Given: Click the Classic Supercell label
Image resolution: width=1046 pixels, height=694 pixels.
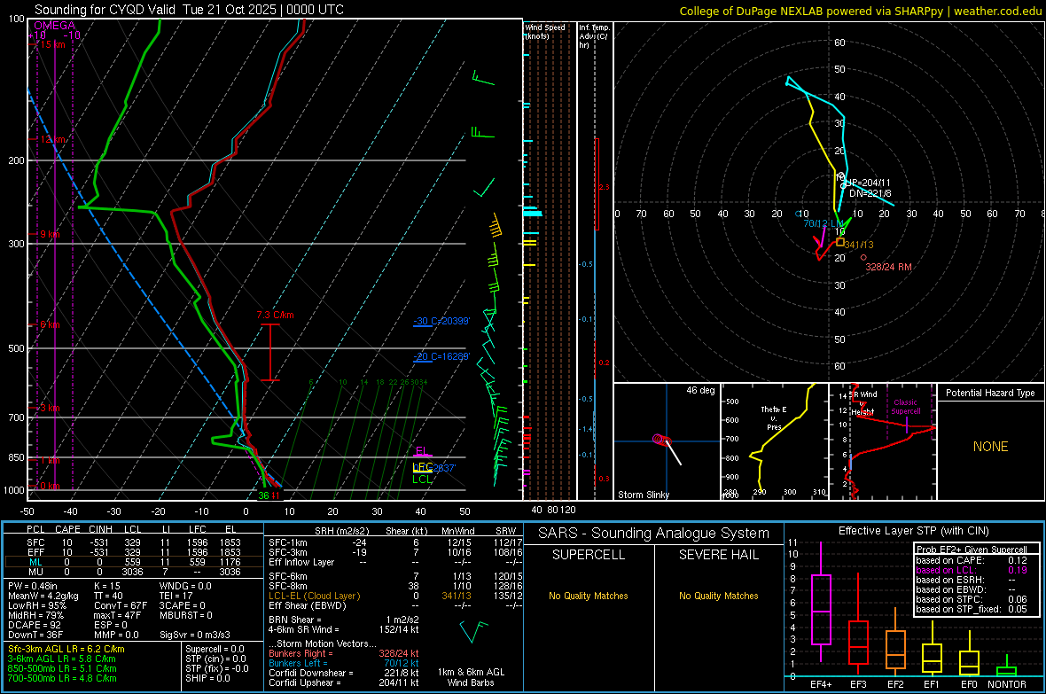Looking at the screenshot, I should pos(905,407).
